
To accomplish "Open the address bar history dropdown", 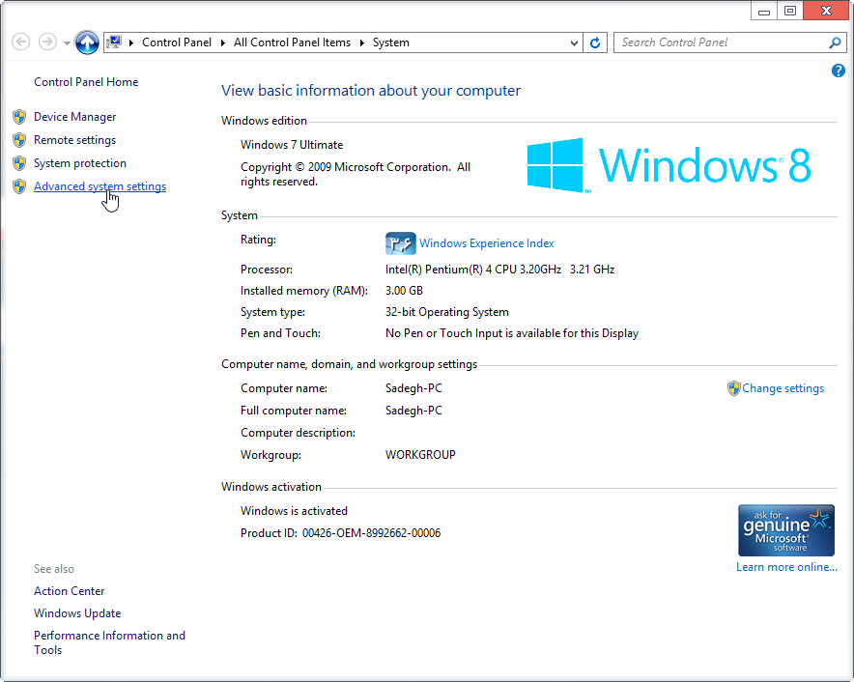I will (574, 43).
